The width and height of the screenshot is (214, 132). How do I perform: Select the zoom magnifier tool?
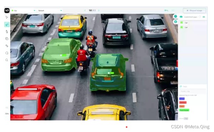point(7,60)
